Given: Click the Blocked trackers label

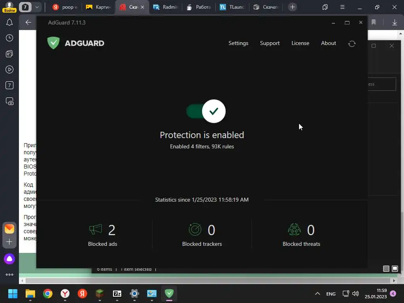Looking at the screenshot, I should click(x=202, y=244).
